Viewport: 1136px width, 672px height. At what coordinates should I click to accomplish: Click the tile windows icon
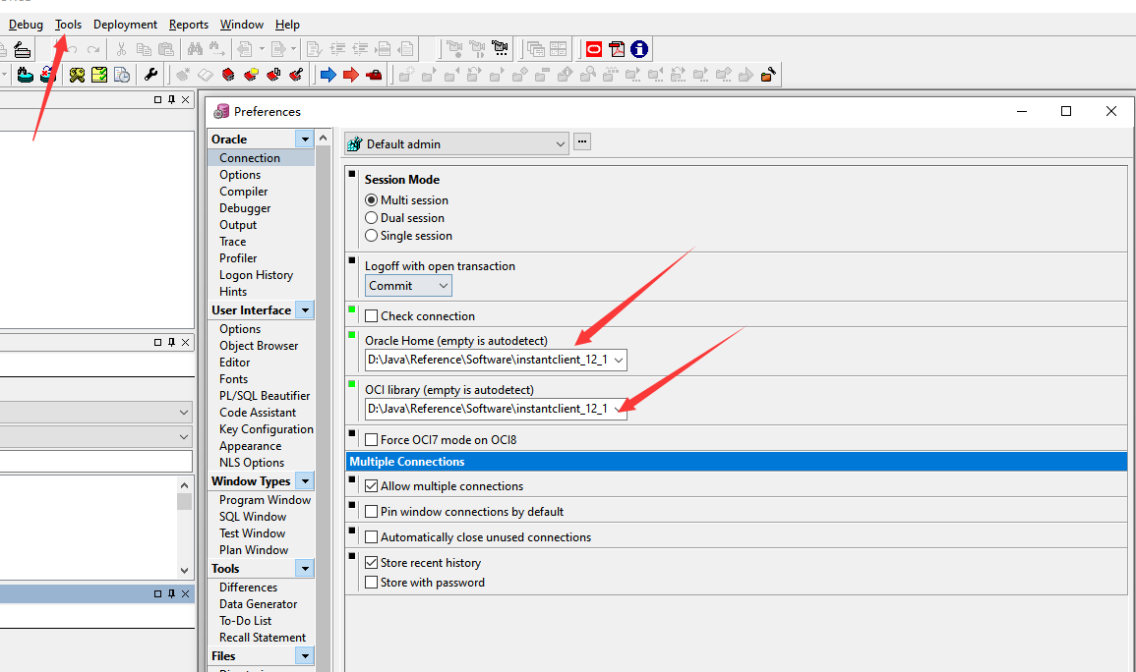click(x=558, y=49)
